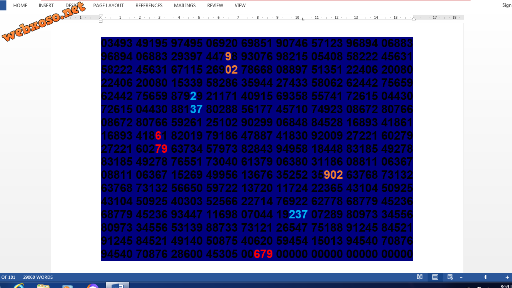Click the red digit 6
The image size is (512, 288).
coord(158,136)
